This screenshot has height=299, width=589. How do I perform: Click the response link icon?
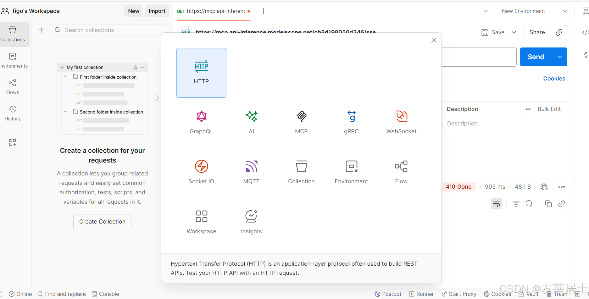point(562,204)
